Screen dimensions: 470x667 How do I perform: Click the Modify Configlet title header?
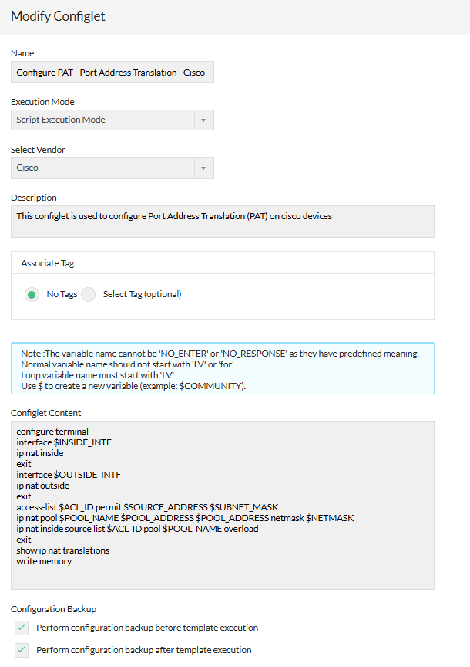58,16
